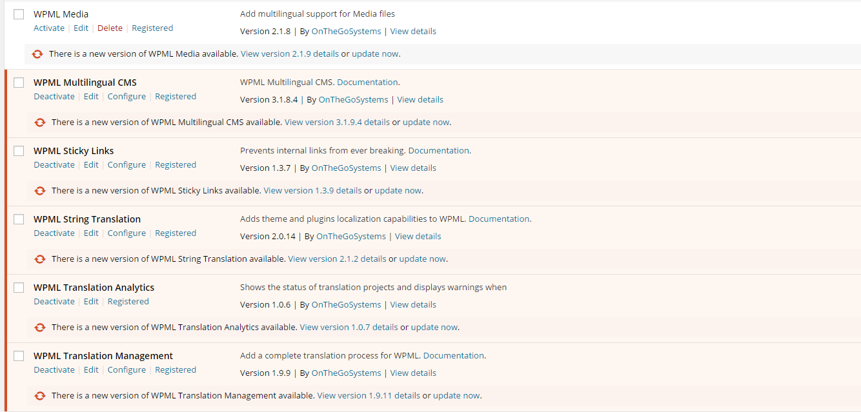Deactivate WPML Translation Management
This screenshot has width=861, height=412.
(54, 370)
